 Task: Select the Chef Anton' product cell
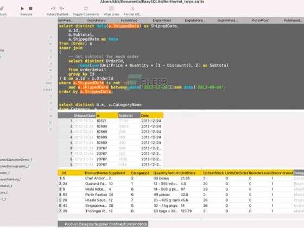click(x=97, y=178)
